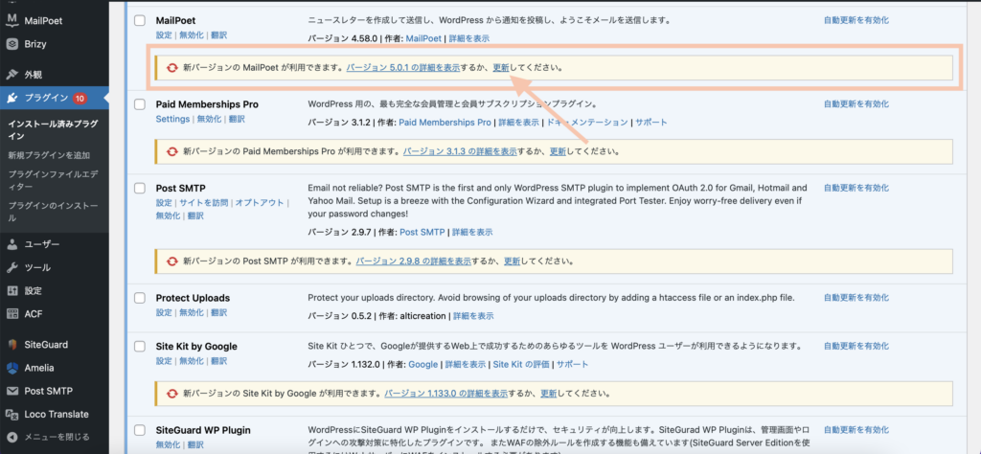This screenshot has height=454, width=981.
Task: Click 更新 link for Site Kit by Google
Action: click(x=549, y=394)
